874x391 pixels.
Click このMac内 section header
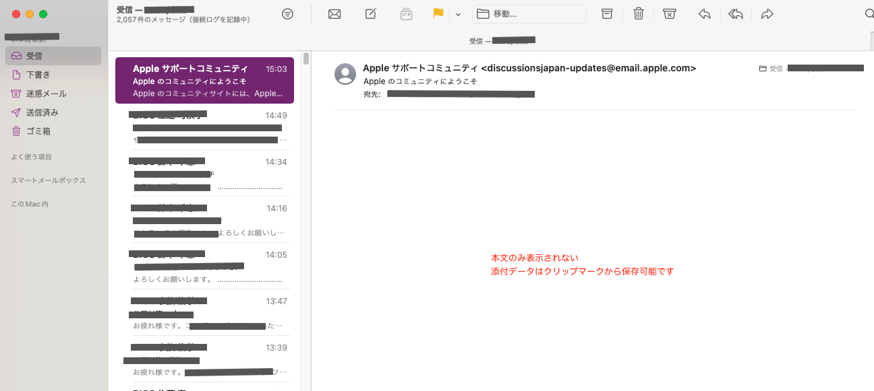[30, 204]
